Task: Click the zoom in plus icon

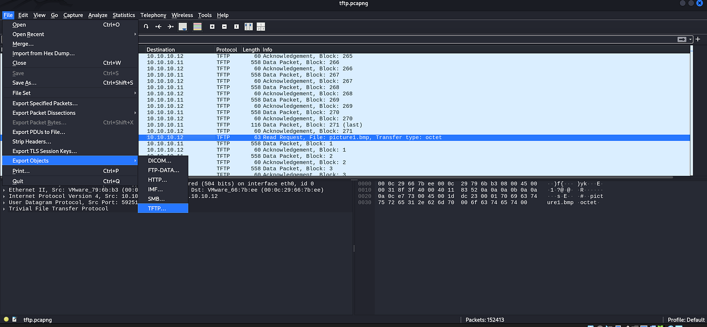Action: [212, 26]
